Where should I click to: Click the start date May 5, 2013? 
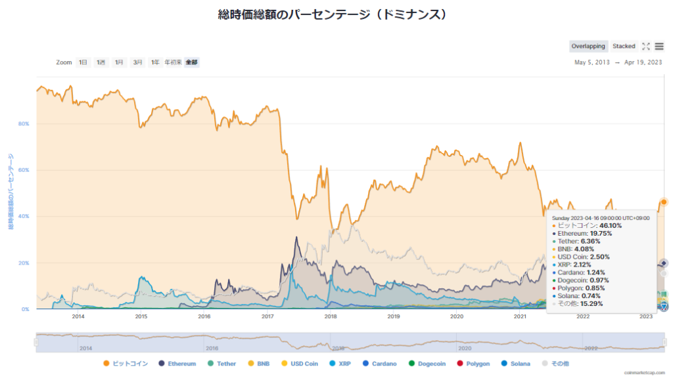tap(592, 62)
